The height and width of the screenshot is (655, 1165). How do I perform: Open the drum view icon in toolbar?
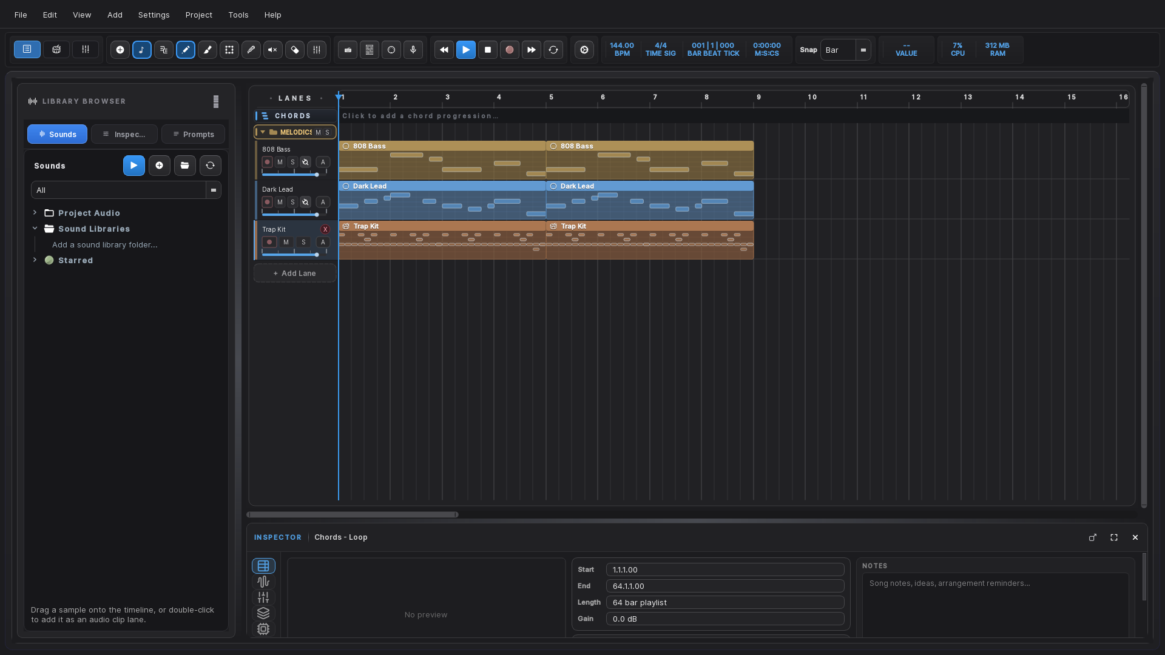pos(56,50)
